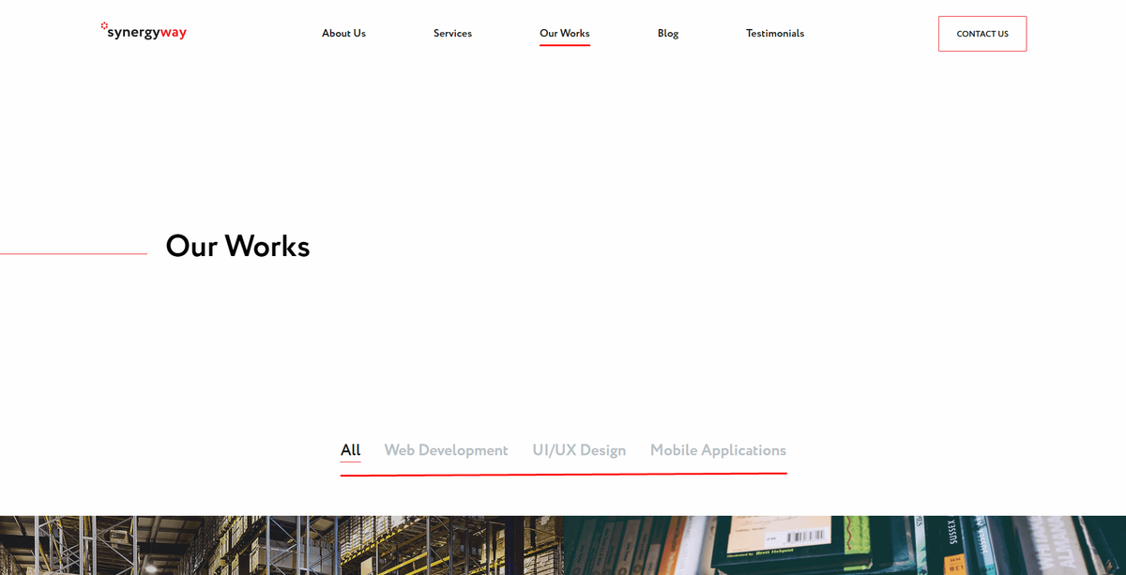Click the Our Works heading
Screen dimensions: 1126x575
click(237, 246)
